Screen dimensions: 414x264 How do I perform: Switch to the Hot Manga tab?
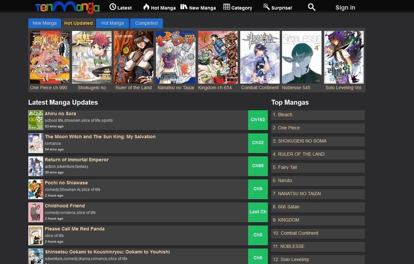pos(113,23)
